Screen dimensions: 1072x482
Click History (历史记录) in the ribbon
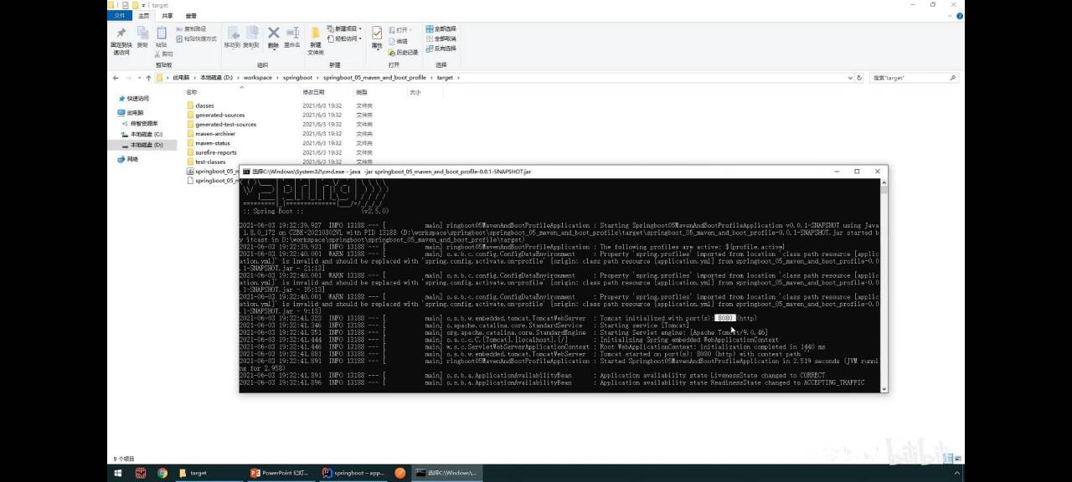pyautogui.click(x=404, y=53)
